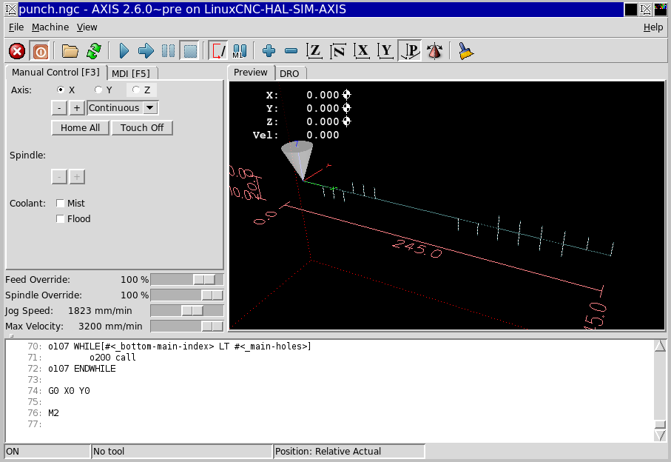The width and height of the screenshot is (671, 462).
Task: Switch to perspective P view
Action: pos(410,51)
